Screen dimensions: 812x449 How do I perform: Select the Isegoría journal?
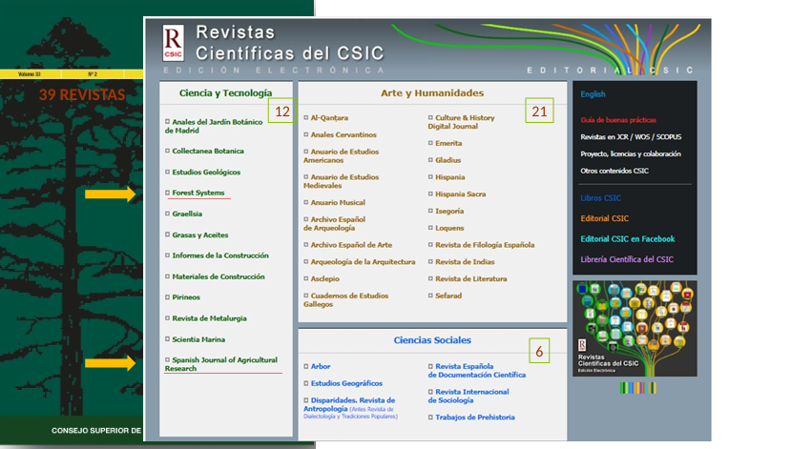pos(449,211)
